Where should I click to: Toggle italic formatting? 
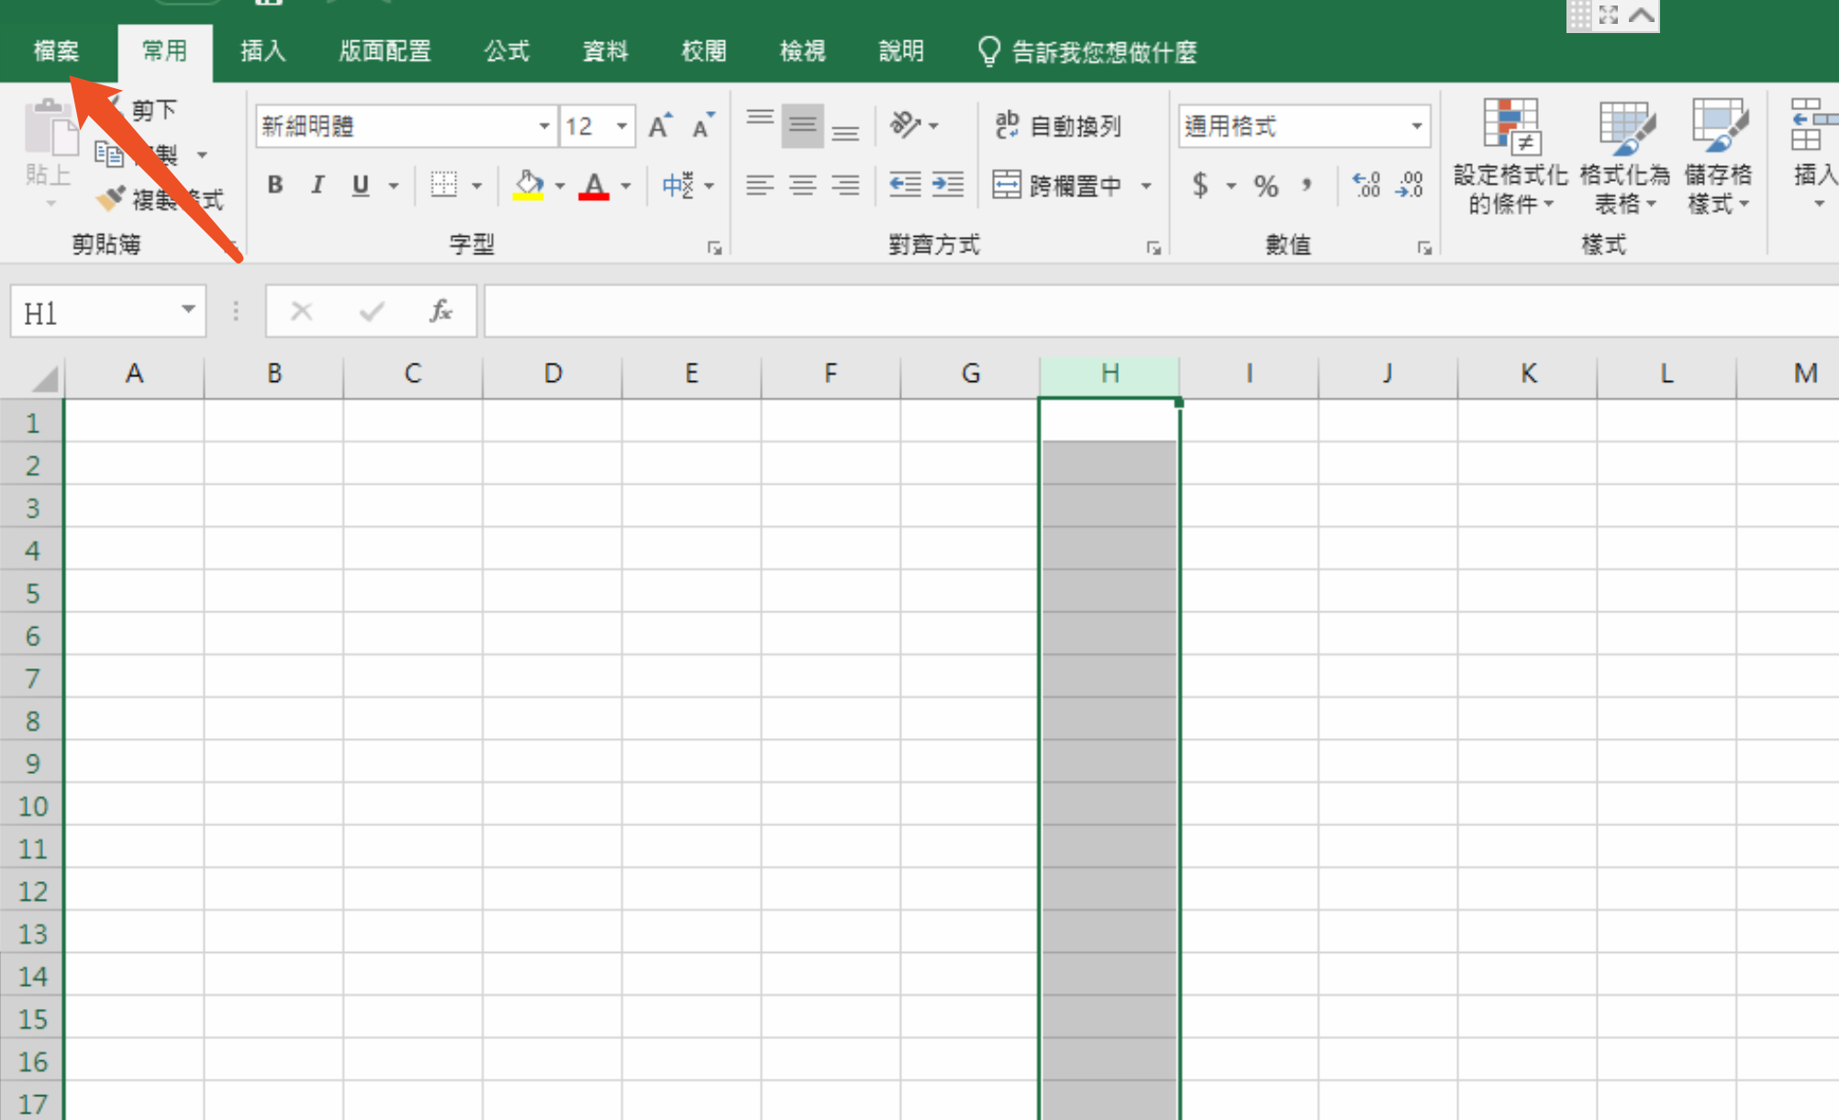pyautogui.click(x=318, y=185)
